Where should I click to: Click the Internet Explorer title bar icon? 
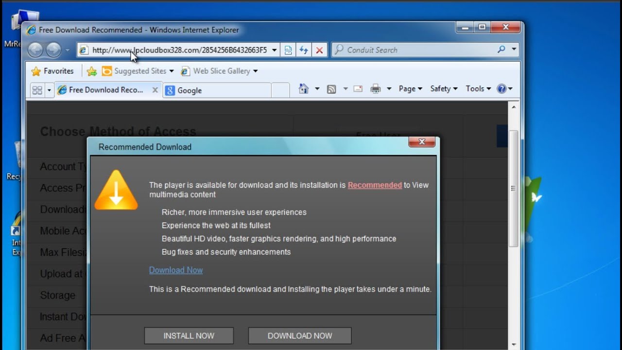32,30
